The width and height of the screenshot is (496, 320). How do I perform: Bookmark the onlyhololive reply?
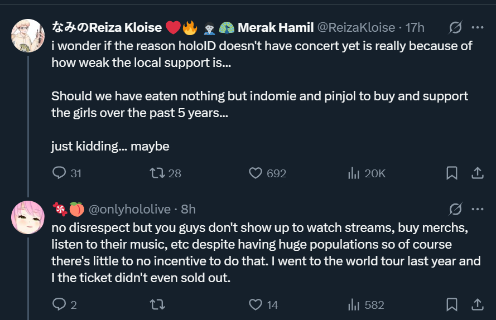[452, 304]
